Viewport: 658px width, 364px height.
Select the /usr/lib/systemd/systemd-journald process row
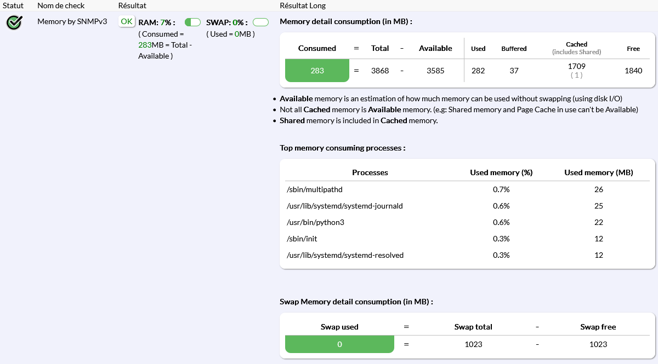(344, 206)
